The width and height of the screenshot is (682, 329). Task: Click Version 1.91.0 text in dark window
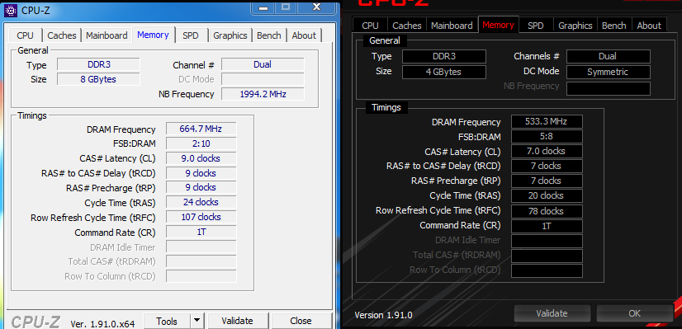pos(383,315)
